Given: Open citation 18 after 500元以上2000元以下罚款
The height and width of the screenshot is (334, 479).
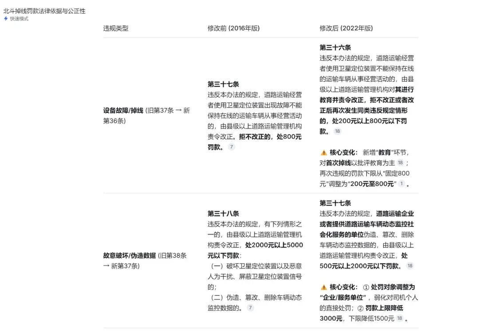Looking at the screenshot, I should tap(410, 266).
